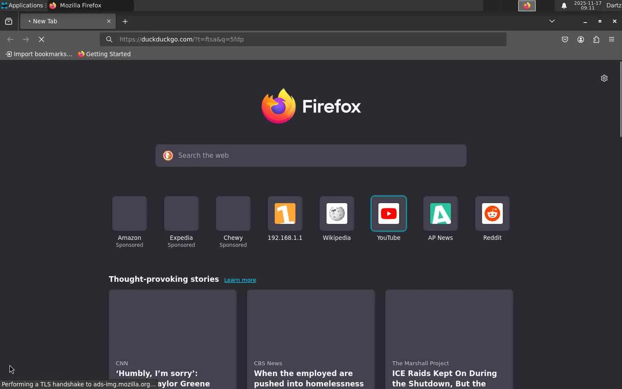Close the New Tab tab
This screenshot has width=622, height=389.
coord(109,21)
